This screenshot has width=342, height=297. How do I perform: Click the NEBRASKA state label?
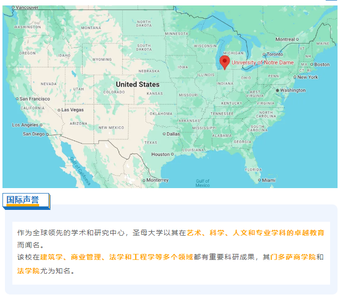pyautogui.click(x=149, y=71)
